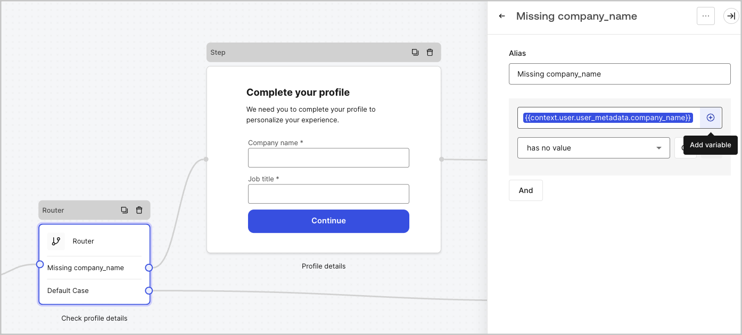Click the Company name form field
The height and width of the screenshot is (335, 742).
click(x=328, y=157)
